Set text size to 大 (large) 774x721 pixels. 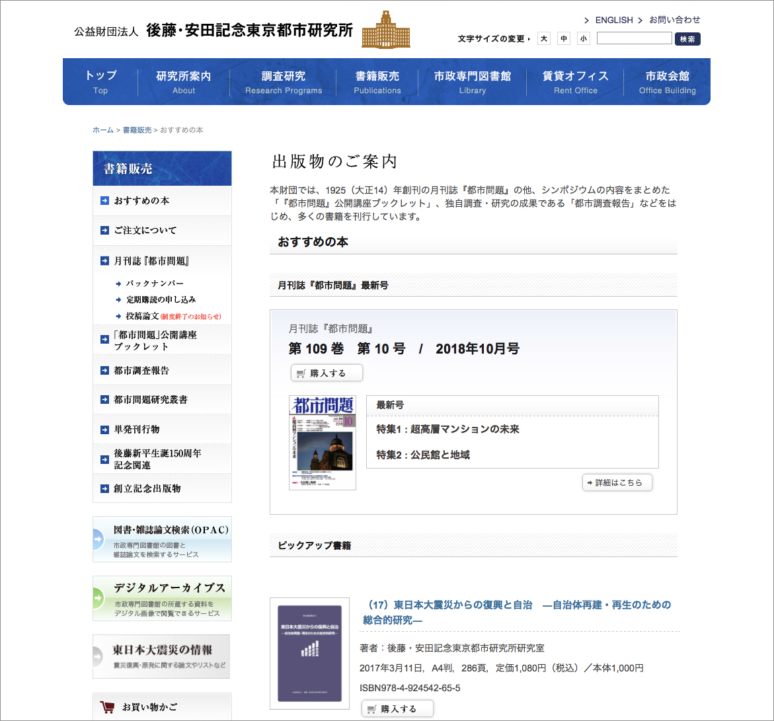pos(543,39)
